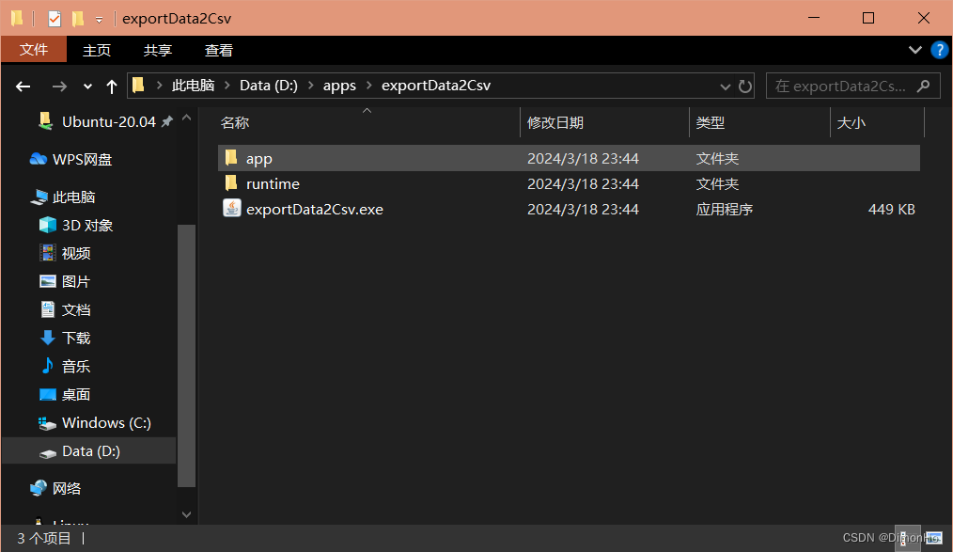
Task: Open 桌面 in the navigation pane
Action: pos(76,395)
